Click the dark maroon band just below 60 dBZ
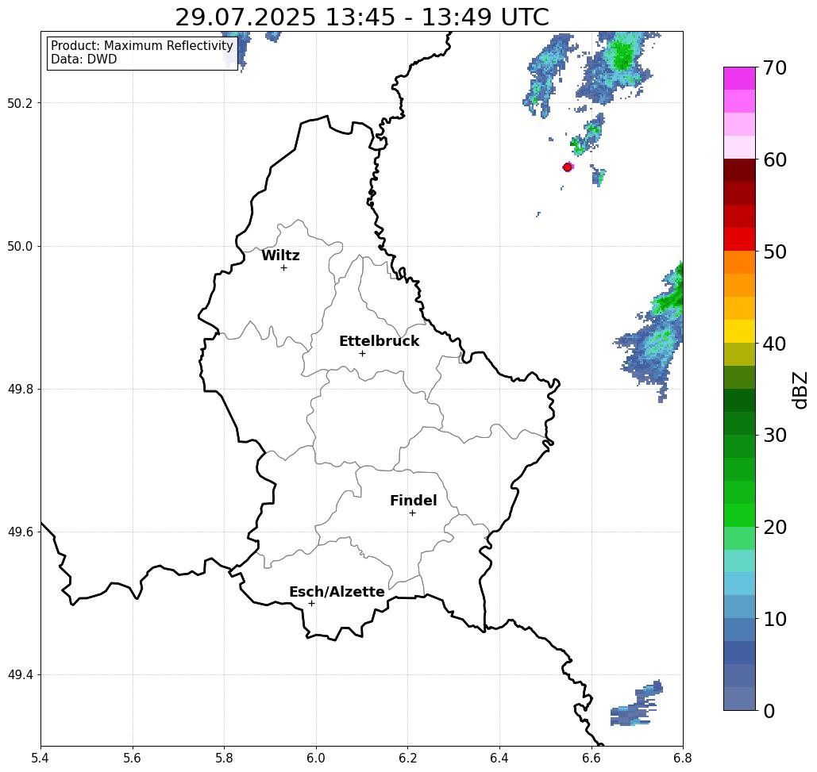 pyautogui.click(x=739, y=171)
